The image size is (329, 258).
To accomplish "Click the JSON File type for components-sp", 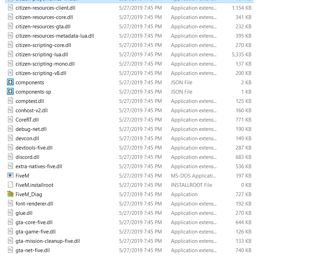I will pyautogui.click(x=182, y=92).
